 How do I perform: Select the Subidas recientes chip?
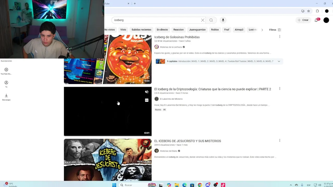(141, 30)
